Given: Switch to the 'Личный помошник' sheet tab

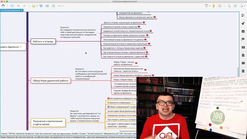Looking at the screenshot, I should click(95, 134).
